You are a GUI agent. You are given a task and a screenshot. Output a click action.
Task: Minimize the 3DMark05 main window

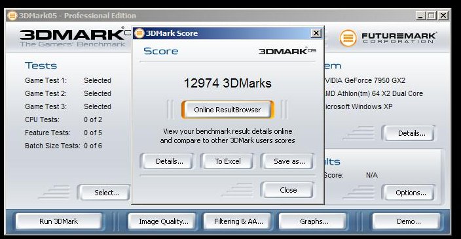pos(420,16)
